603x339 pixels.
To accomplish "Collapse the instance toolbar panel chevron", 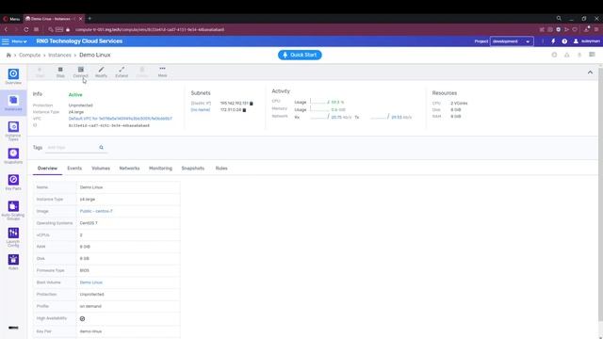I will pos(590,73).
